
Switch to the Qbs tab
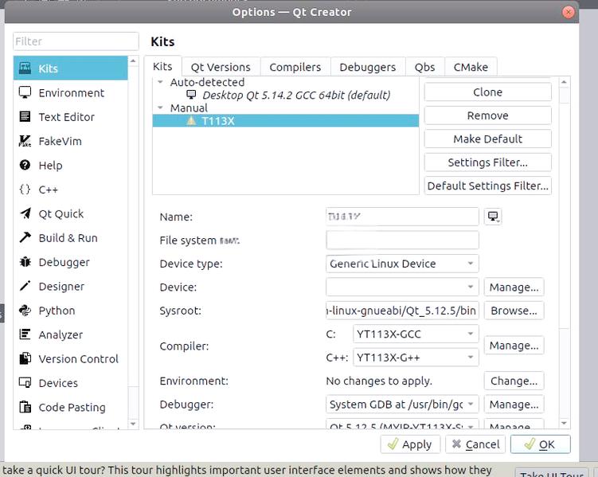[425, 67]
